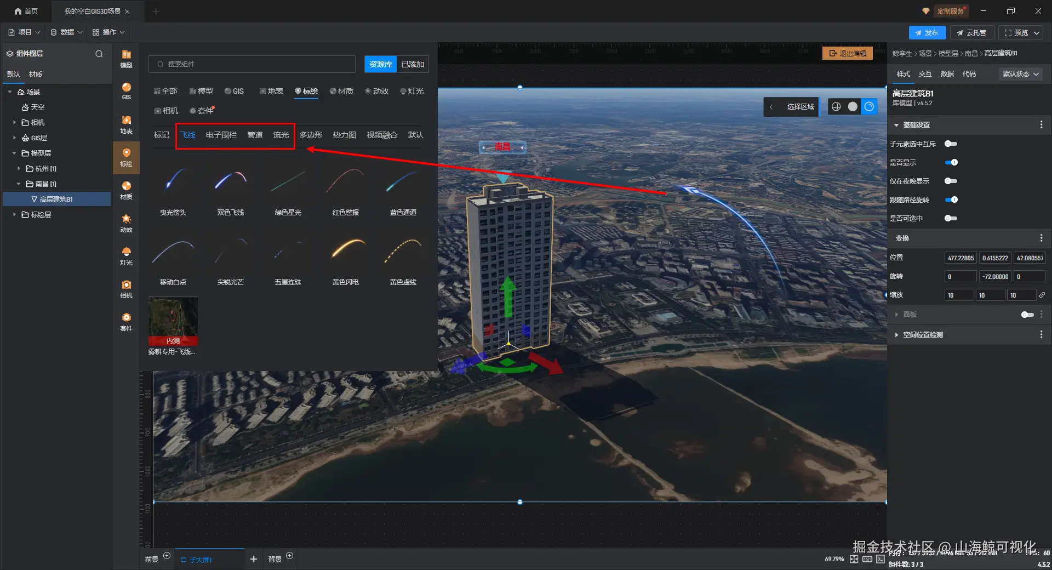
Task: Open the 标绘 (plotting) sidebar category
Action: 126,157
